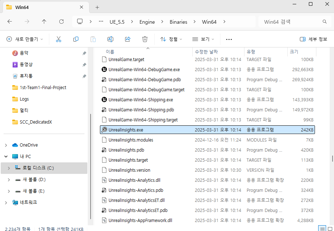This screenshot has width=334, height=231.
Task: Open the 정렬 sort dropdown
Action: [x=171, y=39]
